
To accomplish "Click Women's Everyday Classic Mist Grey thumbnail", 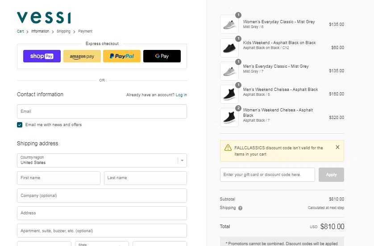I will [x=229, y=24].
